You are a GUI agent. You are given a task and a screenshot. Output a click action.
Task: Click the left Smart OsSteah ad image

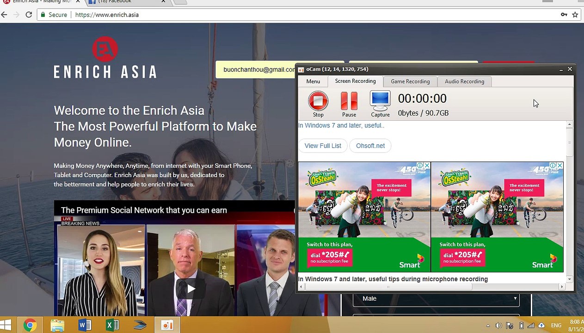pos(364,216)
